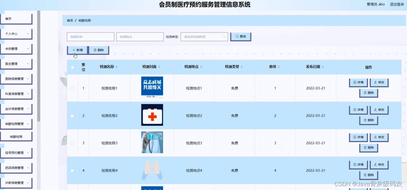Click 退出登录 to log out

coord(397,4)
